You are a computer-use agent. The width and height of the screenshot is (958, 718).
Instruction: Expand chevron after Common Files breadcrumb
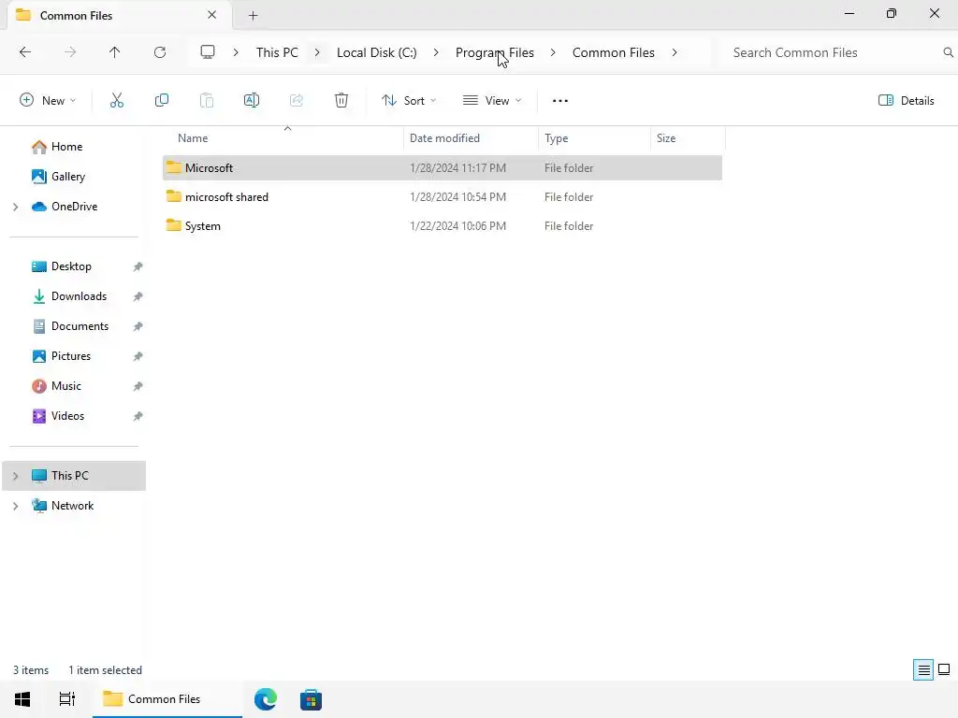tap(675, 52)
